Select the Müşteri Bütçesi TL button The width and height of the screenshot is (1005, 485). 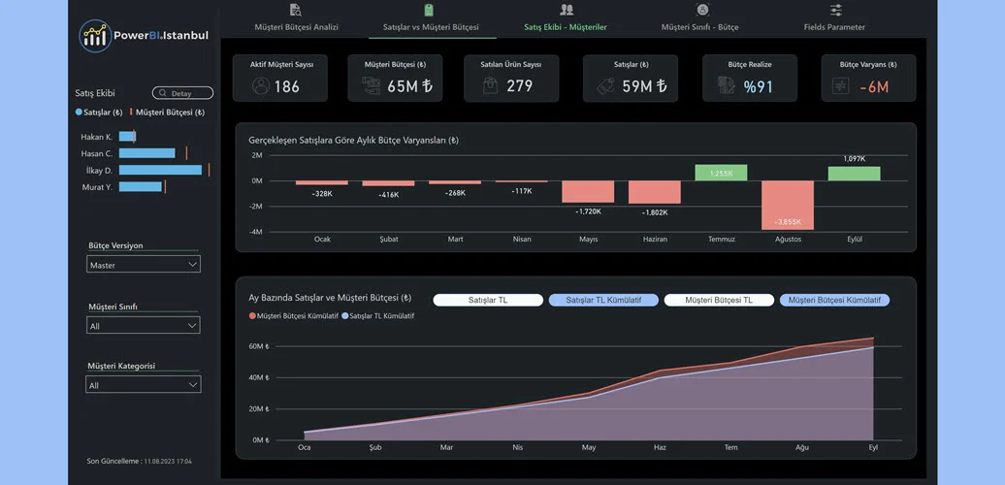tap(719, 301)
